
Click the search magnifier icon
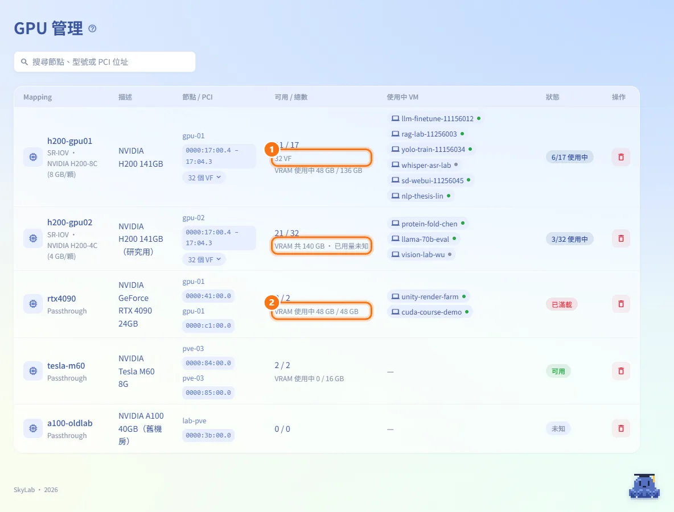24,62
